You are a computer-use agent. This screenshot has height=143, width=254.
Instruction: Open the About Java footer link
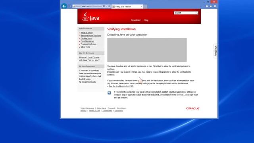click(x=101, y=108)
